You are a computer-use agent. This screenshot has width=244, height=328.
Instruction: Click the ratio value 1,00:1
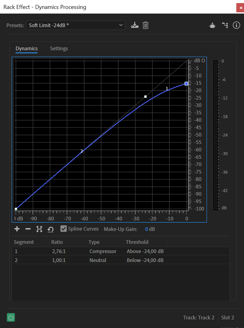click(59, 260)
